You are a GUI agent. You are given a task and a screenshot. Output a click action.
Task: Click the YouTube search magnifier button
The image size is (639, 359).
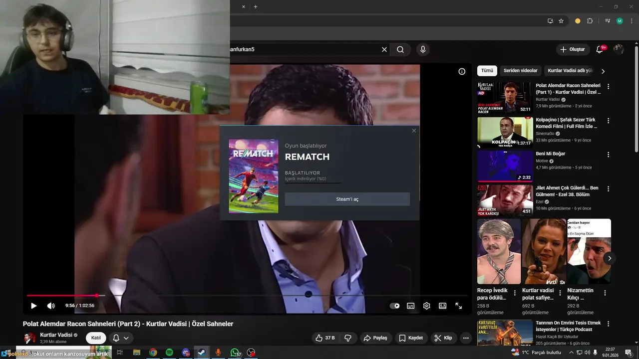(400, 49)
